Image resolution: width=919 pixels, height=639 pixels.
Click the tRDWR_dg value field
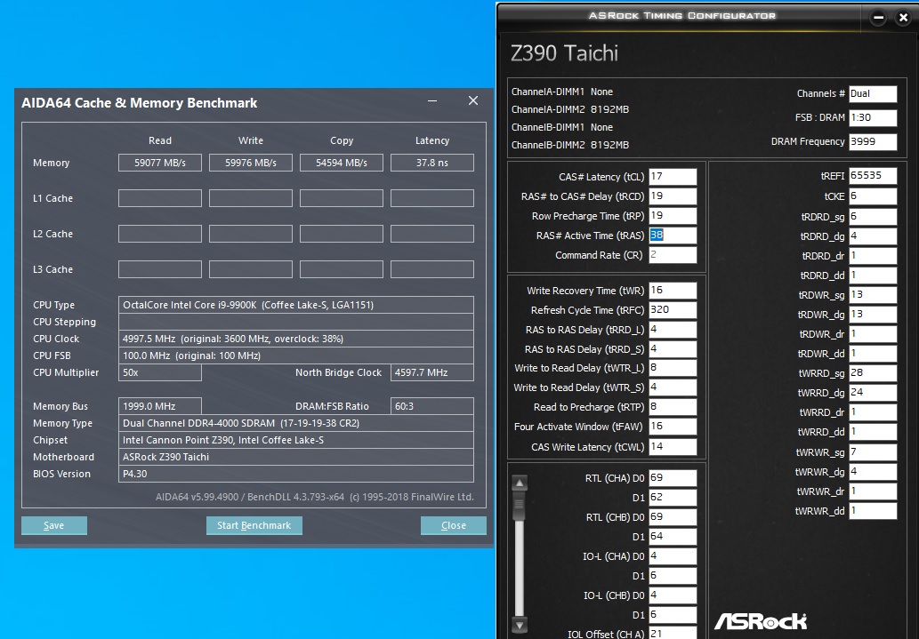pos(873,315)
